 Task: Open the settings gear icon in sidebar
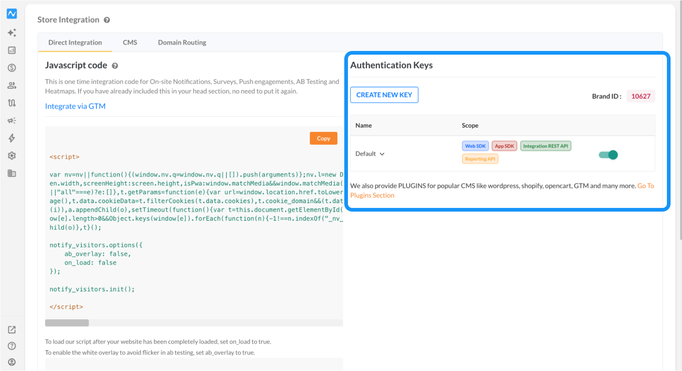pyautogui.click(x=12, y=155)
